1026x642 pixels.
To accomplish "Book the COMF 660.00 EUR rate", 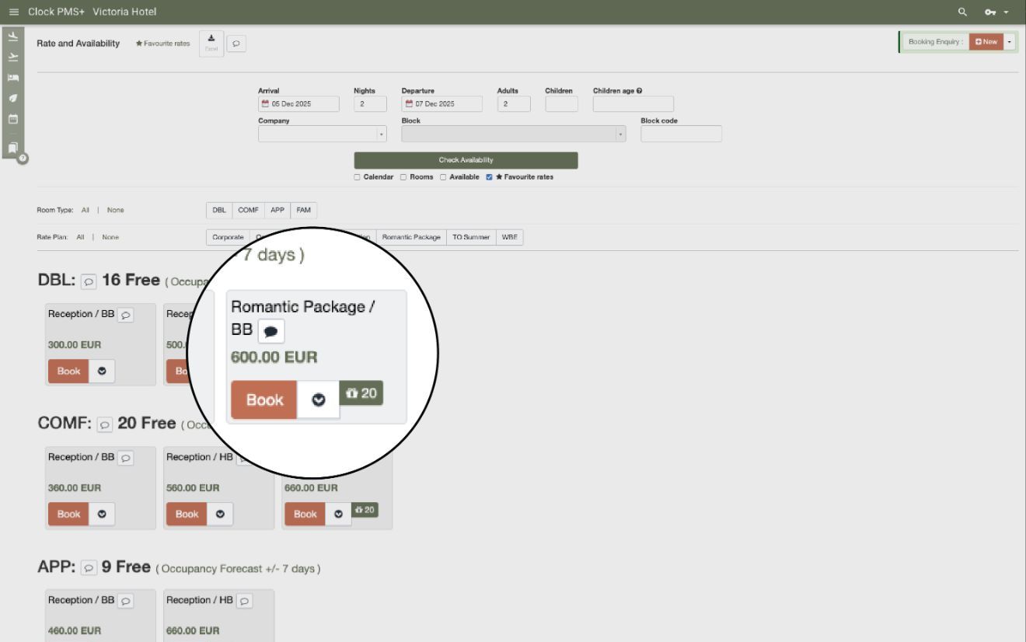I will 305,514.
